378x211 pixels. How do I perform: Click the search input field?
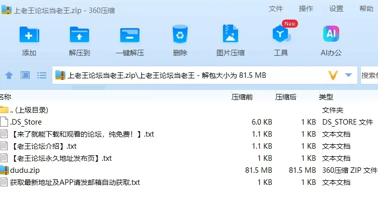[x=369, y=75]
